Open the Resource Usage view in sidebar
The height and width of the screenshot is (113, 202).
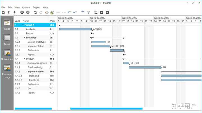click(7, 71)
